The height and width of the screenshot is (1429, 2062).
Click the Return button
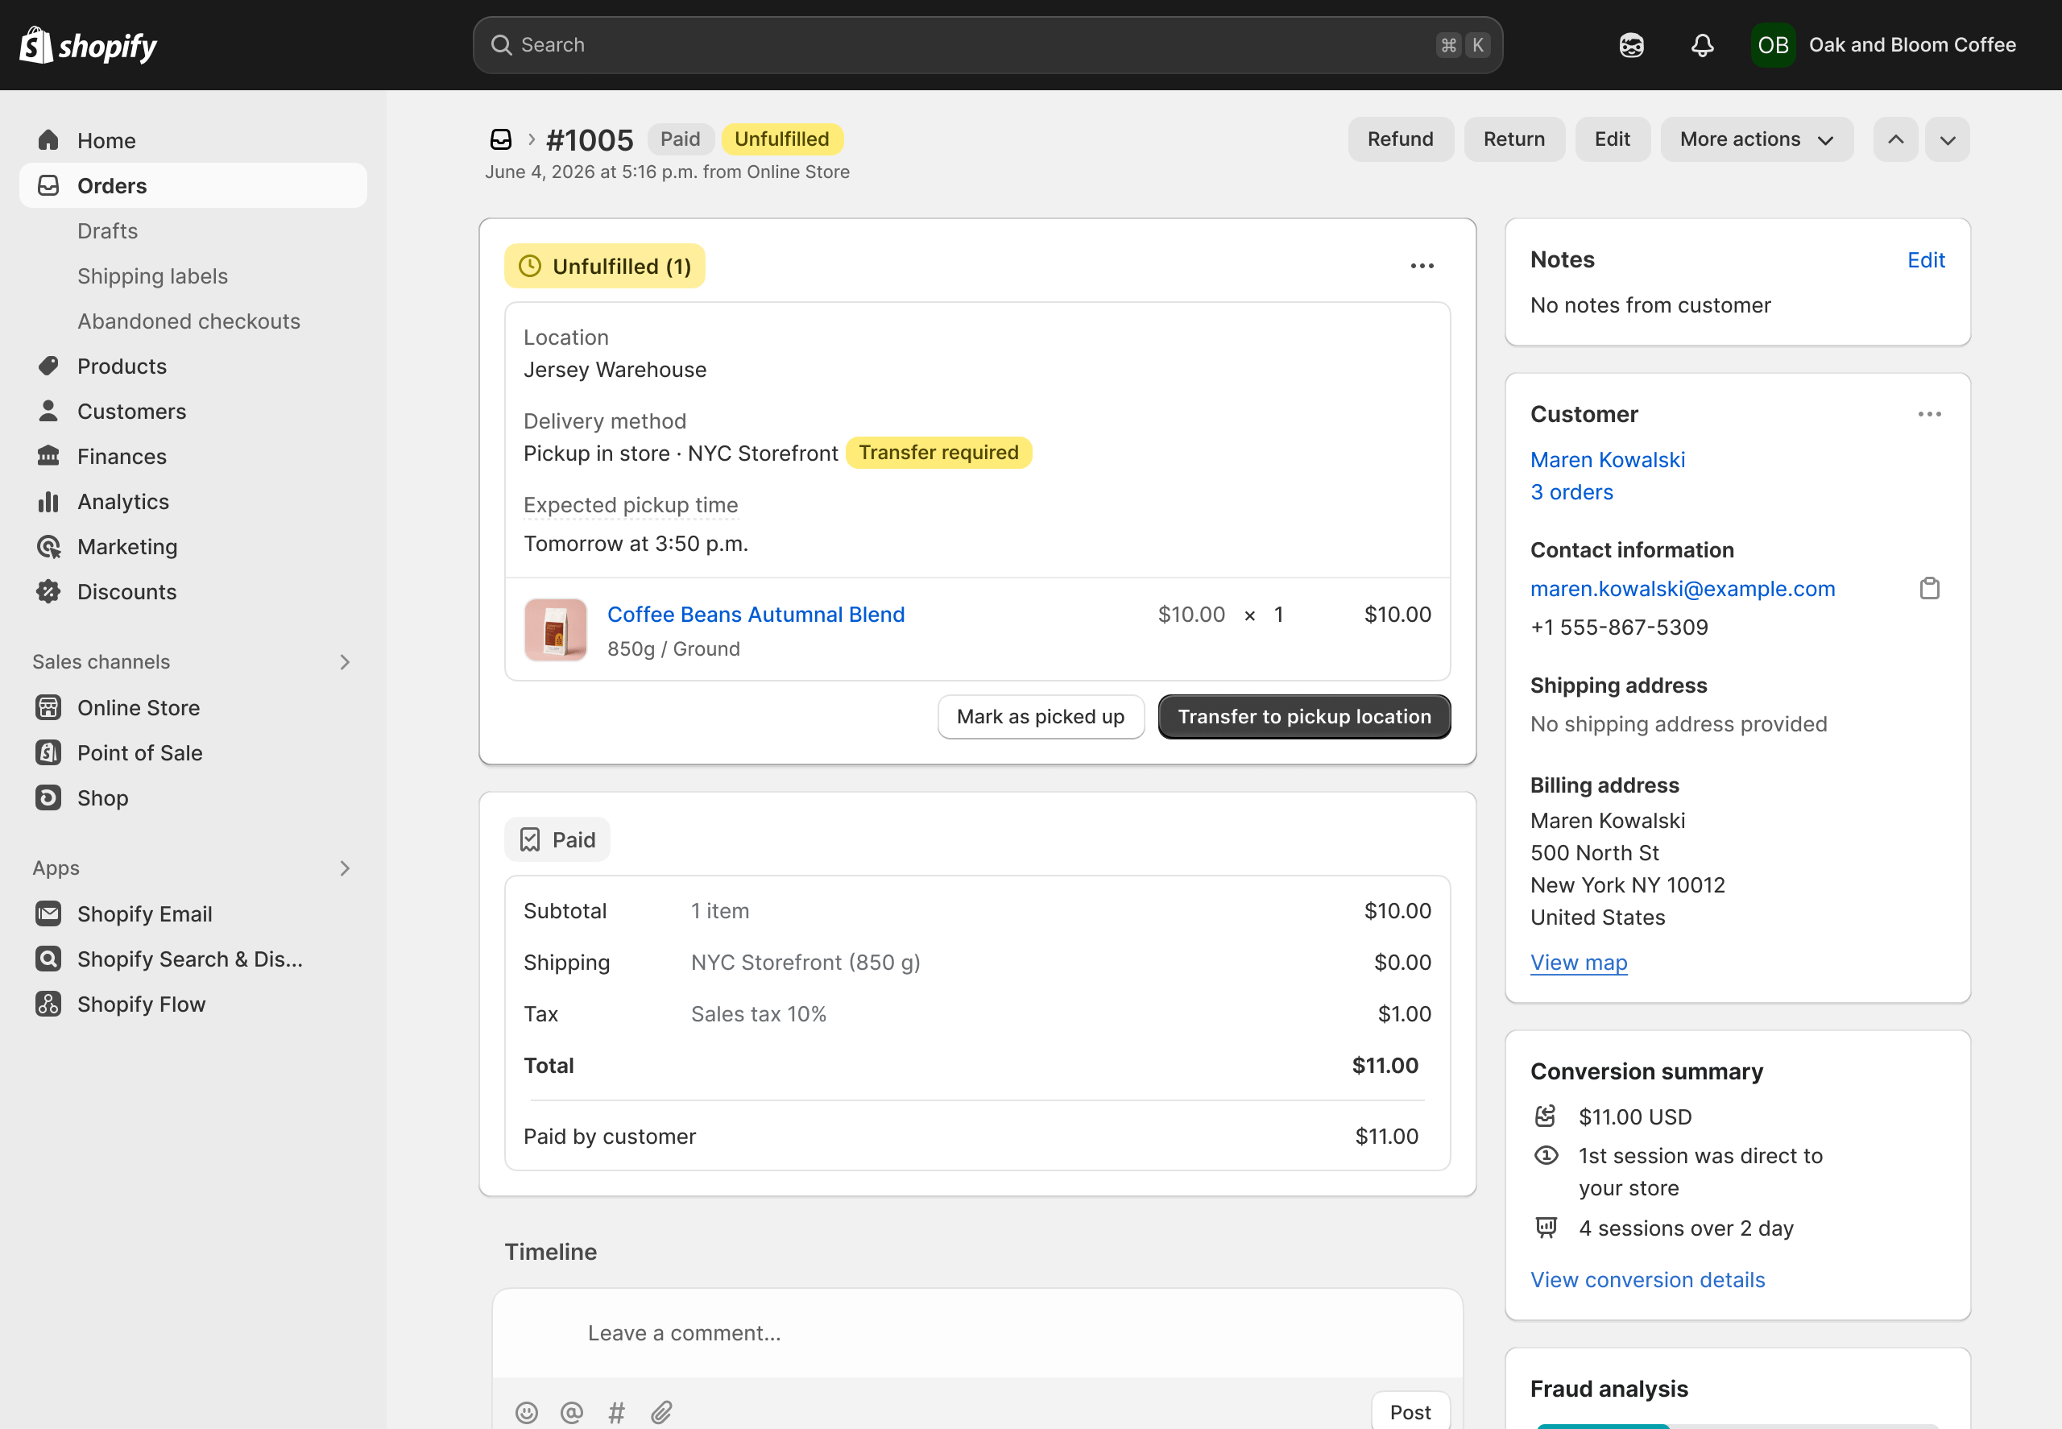pyautogui.click(x=1514, y=139)
